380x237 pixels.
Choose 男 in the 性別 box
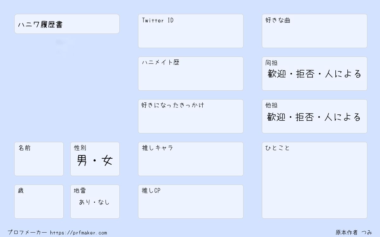click(82, 161)
